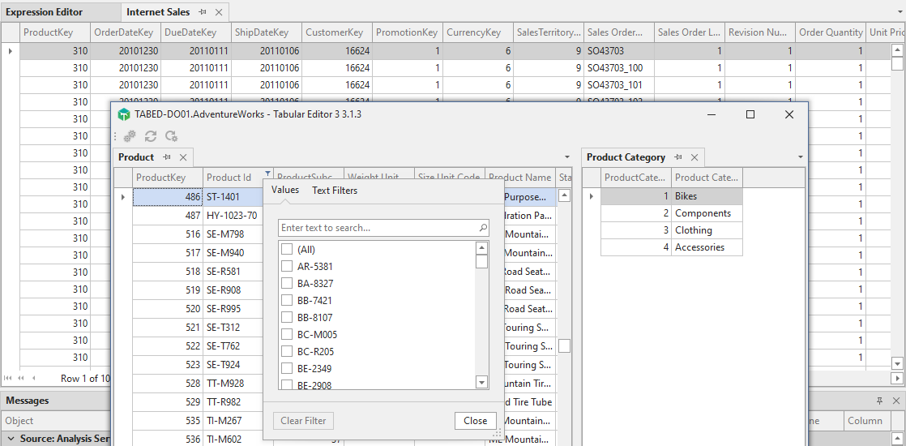This screenshot has width=906, height=446.
Task: Pin the Product tab
Action: (167, 157)
